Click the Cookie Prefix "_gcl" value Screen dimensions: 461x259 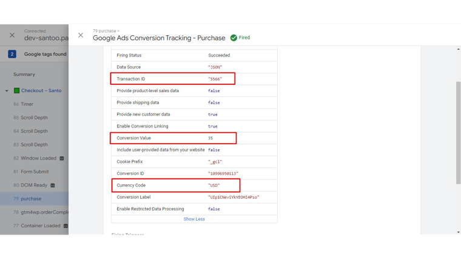215,162
